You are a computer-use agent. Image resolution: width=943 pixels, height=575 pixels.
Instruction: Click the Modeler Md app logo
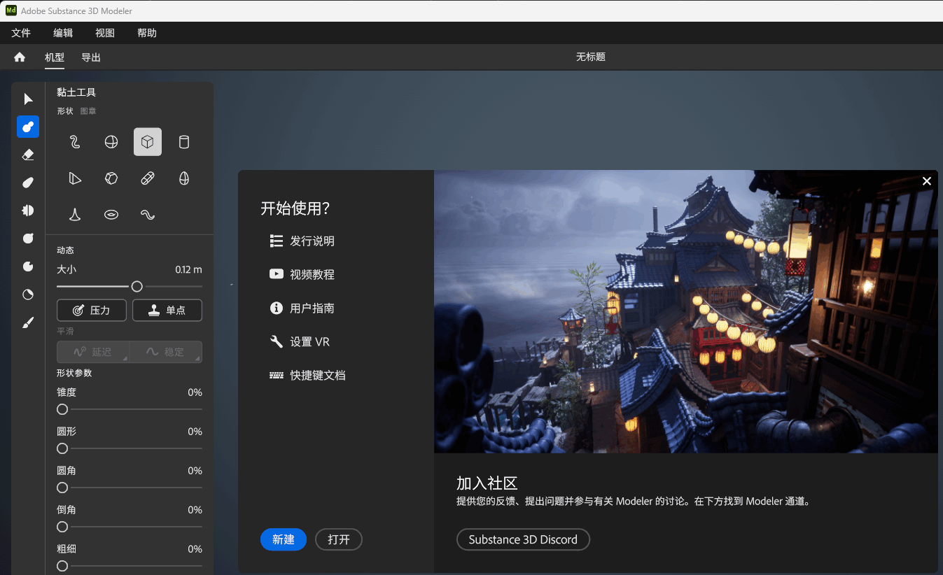[x=11, y=10]
